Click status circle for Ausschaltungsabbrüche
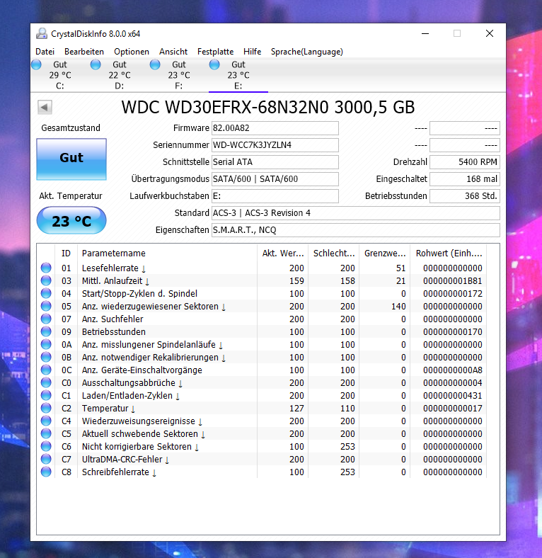The height and width of the screenshot is (558, 542). [x=46, y=382]
